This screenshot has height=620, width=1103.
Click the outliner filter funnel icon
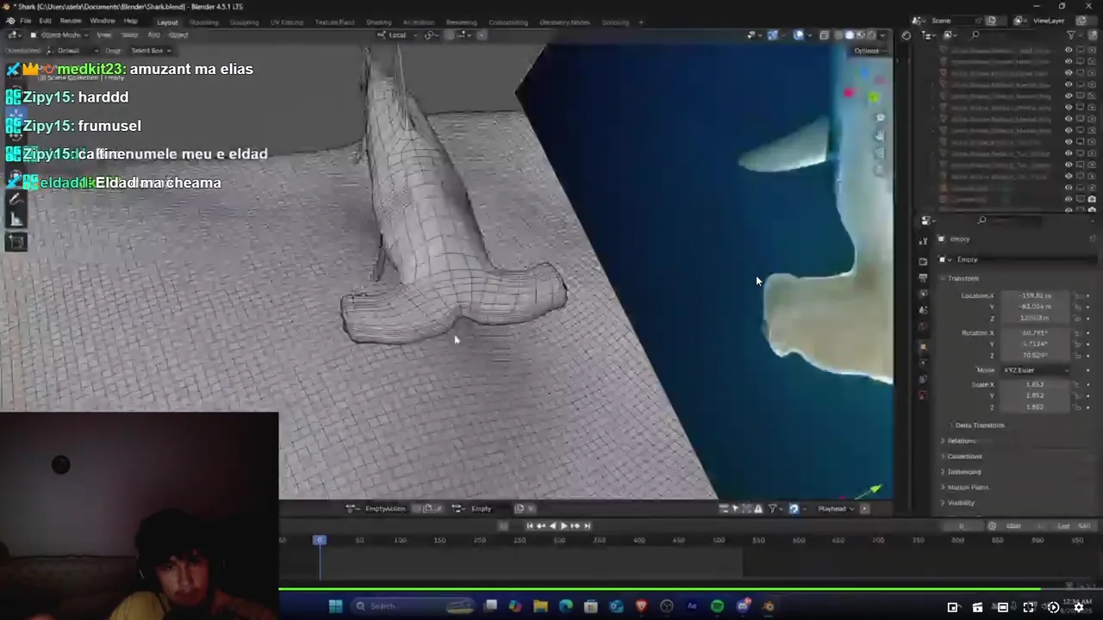click(x=1071, y=35)
